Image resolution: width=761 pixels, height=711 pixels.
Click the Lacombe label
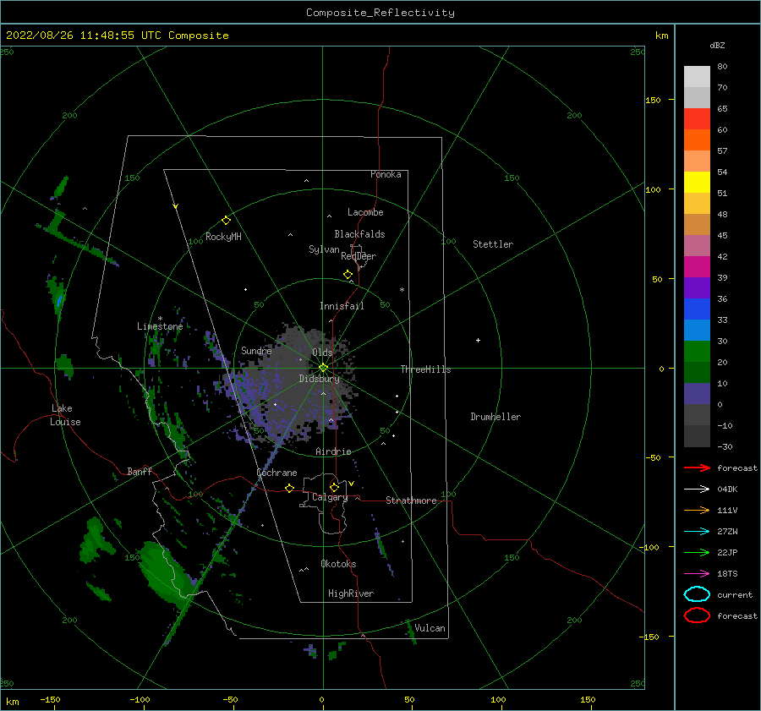point(365,212)
